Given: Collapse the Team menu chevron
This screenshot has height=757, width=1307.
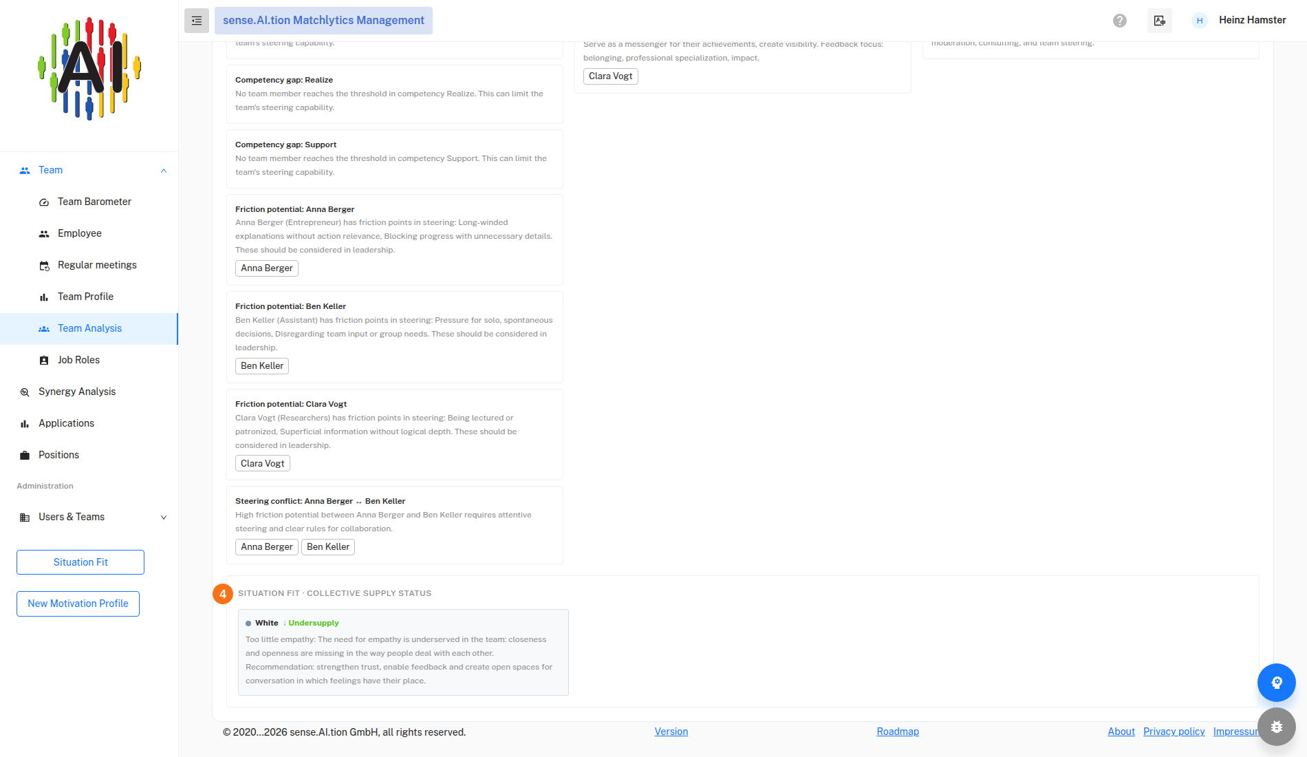Looking at the screenshot, I should point(164,171).
